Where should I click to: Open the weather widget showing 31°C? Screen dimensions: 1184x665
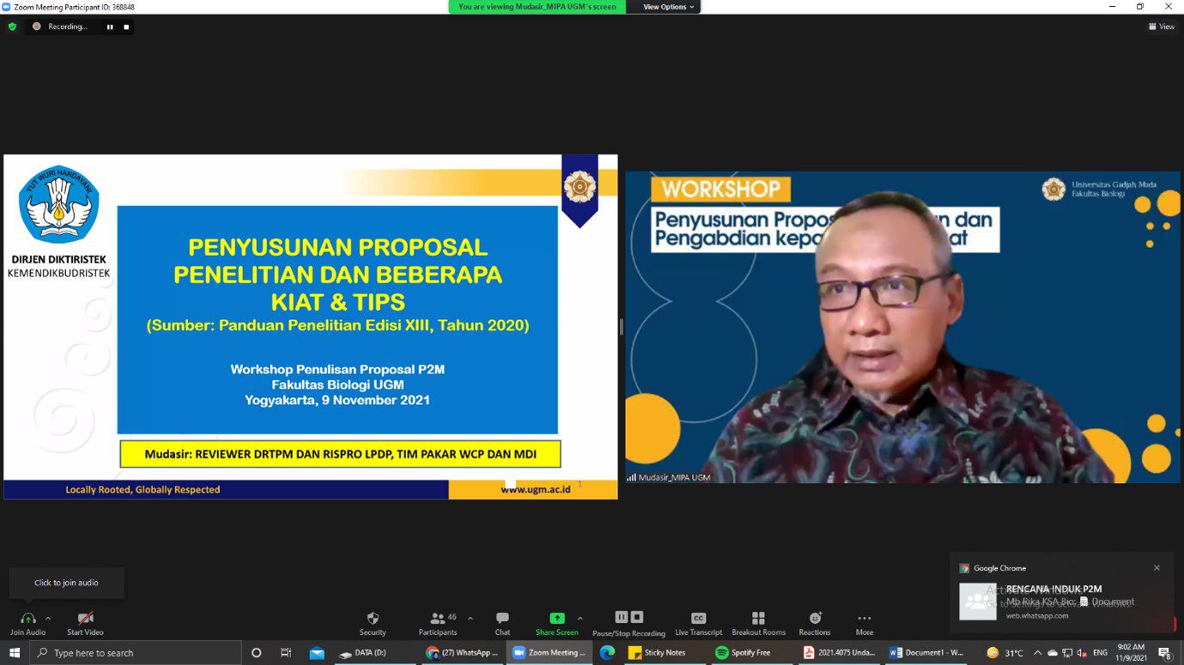coord(1005,653)
